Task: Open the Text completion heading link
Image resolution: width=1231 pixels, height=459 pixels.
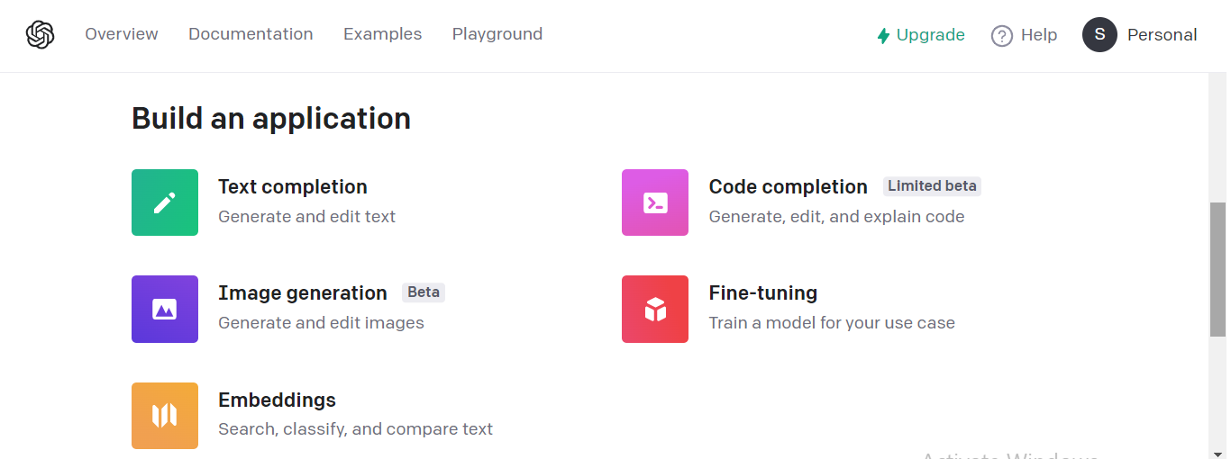Action: 293,187
